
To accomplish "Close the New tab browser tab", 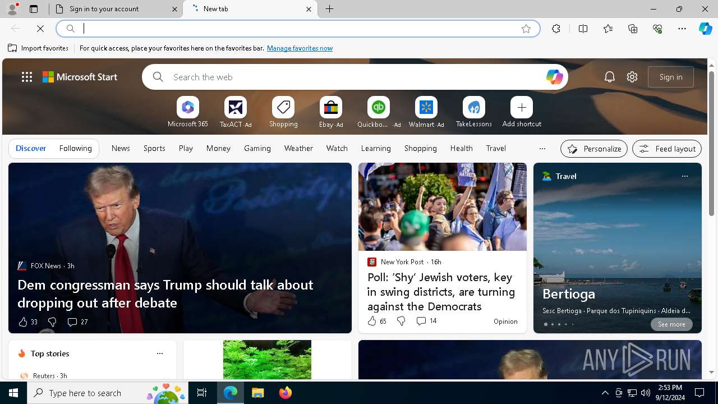I will click(309, 9).
